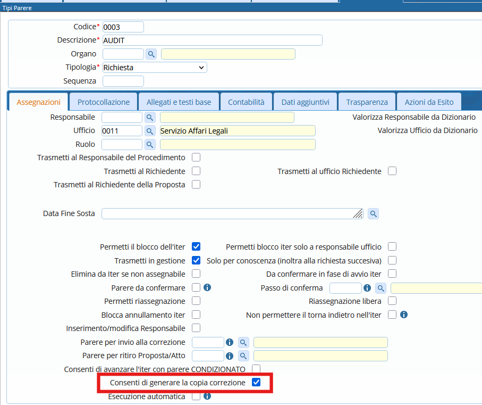The image size is (482, 405).
Task: Uncheck Consenti di generare la copia correzione
Action: (x=256, y=383)
